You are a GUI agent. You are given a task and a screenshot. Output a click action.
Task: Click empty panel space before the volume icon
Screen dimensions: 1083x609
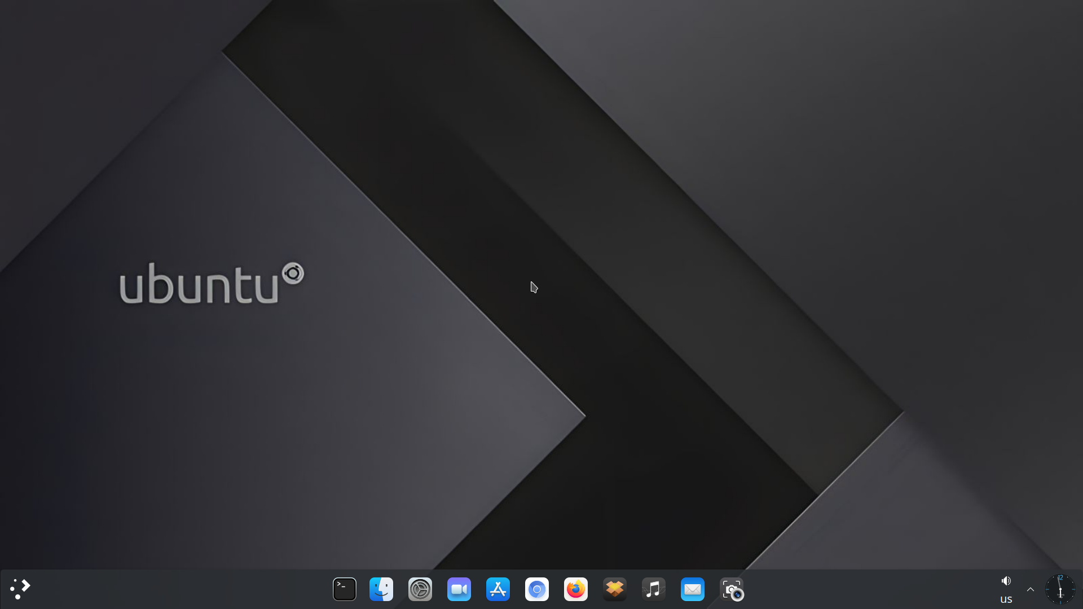coord(874,589)
